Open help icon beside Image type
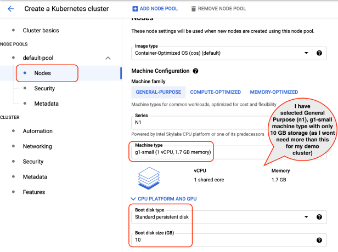 319,53
